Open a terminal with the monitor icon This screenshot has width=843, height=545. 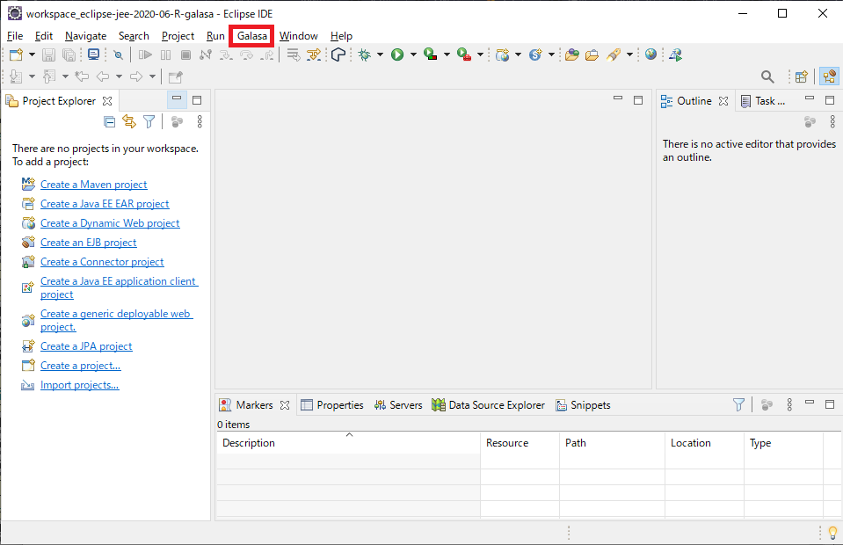(93, 54)
